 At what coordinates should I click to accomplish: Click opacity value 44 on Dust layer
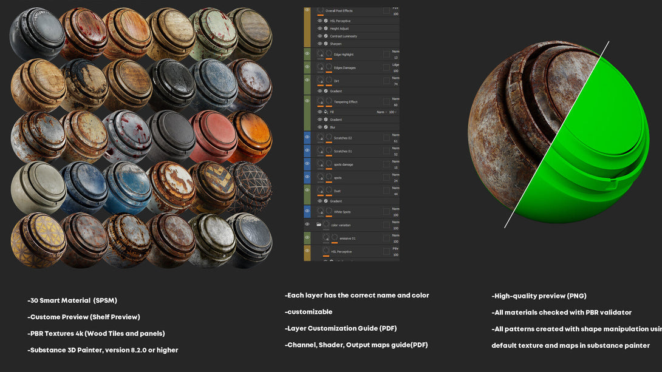[396, 194]
